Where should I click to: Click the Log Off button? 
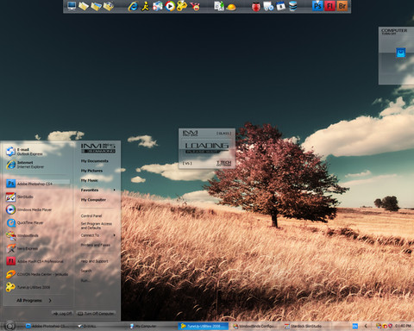[x=62, y=314]
